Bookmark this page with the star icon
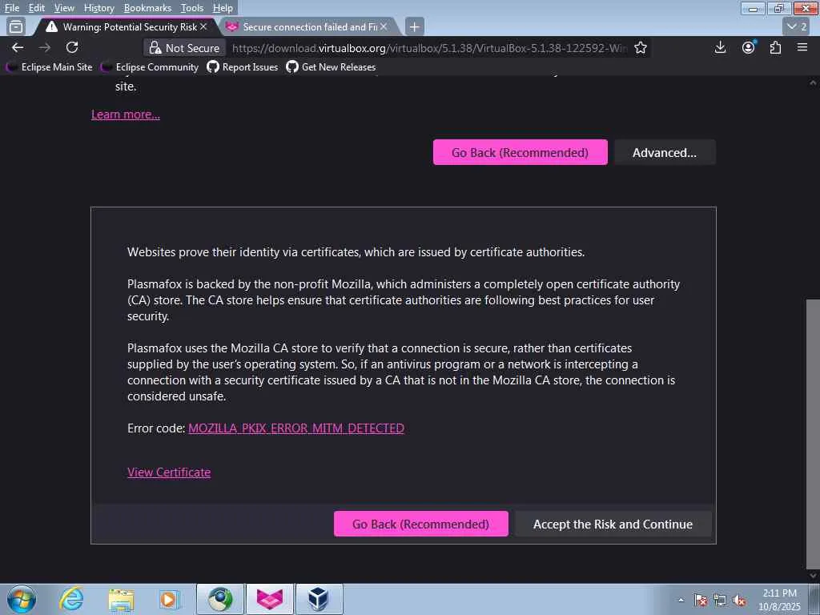 pyautogui.click(x=640, y=48)
